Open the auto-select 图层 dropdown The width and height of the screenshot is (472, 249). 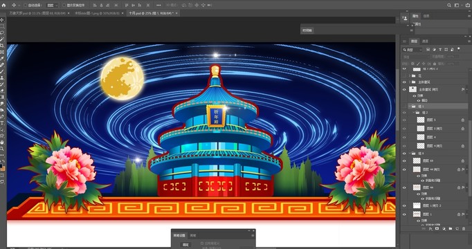click(52, 5)
